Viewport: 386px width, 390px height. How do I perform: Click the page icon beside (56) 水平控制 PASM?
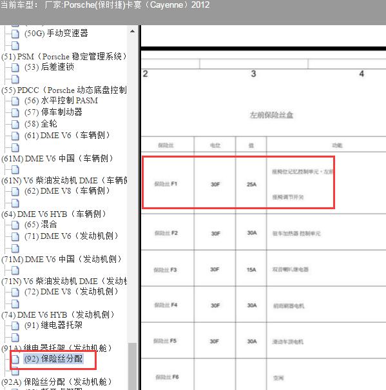15,101
